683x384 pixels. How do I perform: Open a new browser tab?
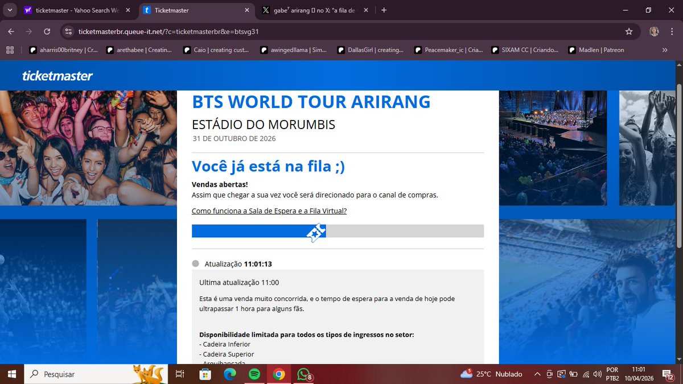[x=384, y=10]
